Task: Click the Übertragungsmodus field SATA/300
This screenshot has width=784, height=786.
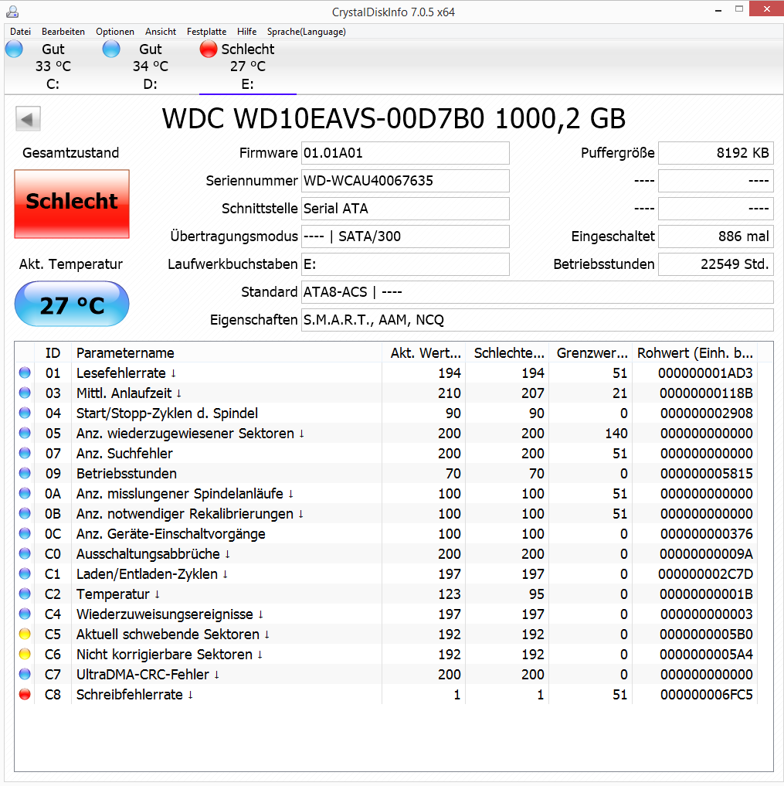Action: tap(405, 236)
